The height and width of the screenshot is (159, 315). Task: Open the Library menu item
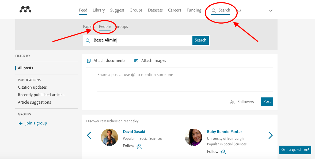pyautogui.click(x=98, y=10)
